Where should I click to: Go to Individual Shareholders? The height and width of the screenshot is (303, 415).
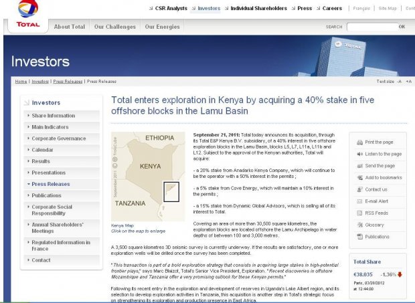pyautogui.click(x=258, y=9)
